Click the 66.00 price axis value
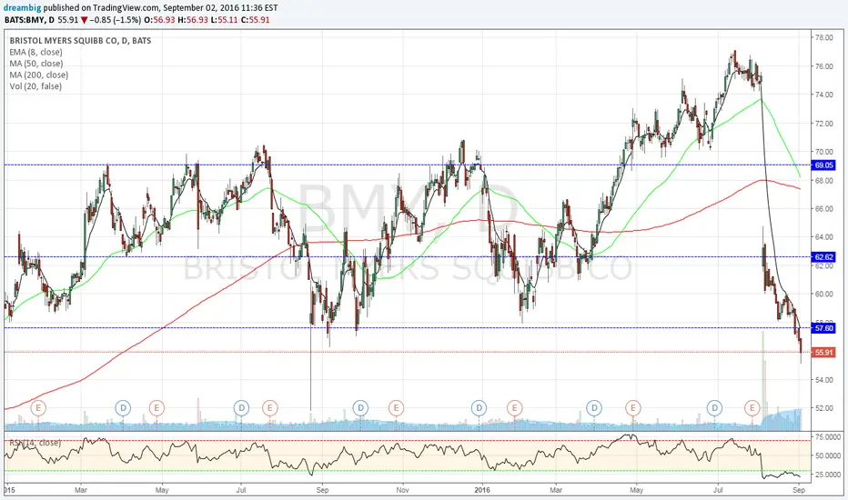848x500 pixels. (x=824, y=209)
